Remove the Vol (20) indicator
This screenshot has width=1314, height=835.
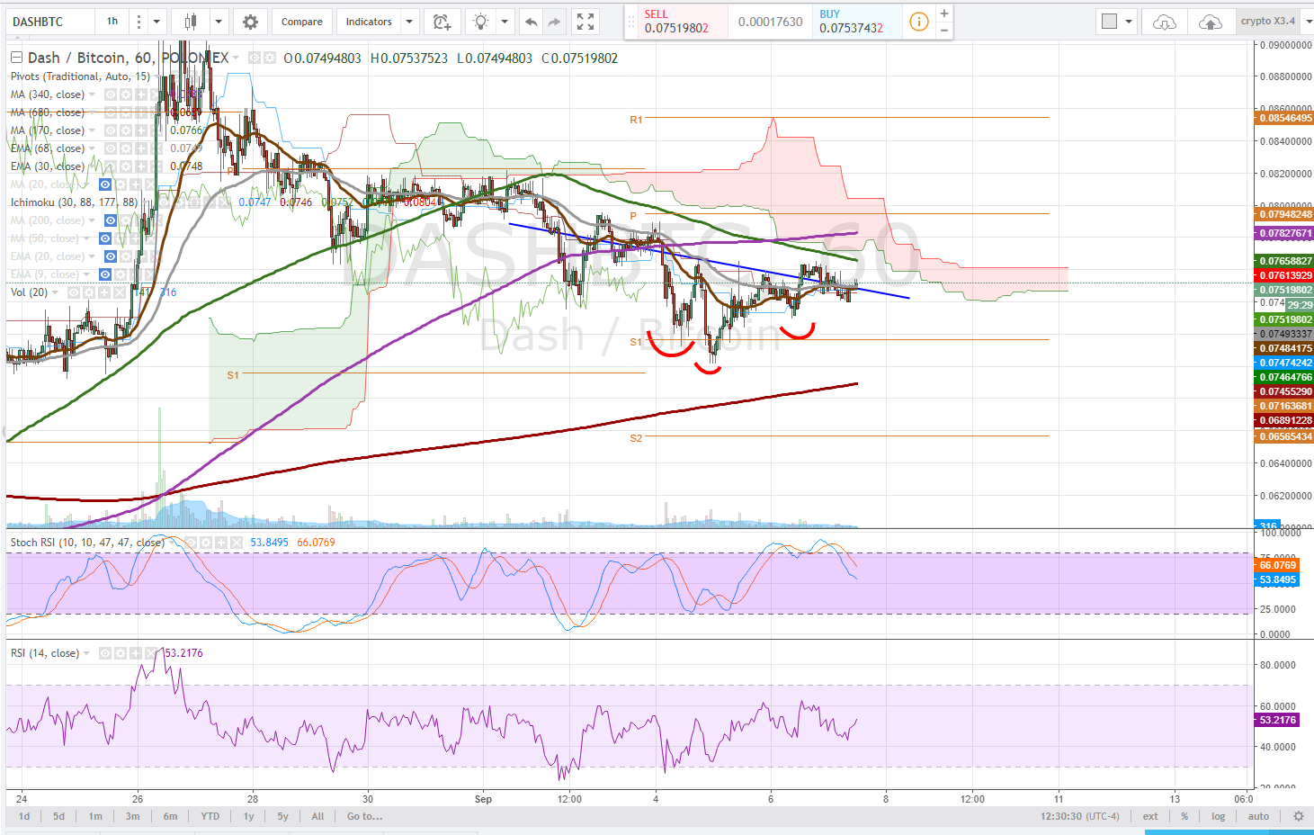(120, 292)
